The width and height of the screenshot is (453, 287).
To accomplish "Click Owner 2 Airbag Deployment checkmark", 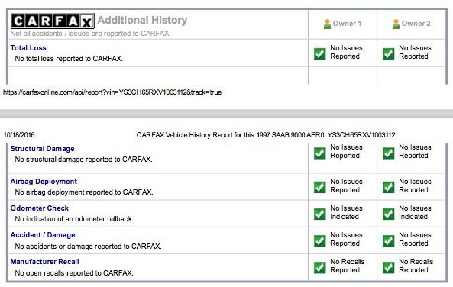I will [389, 187].
